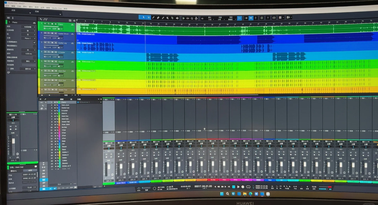This screenshot has height=205, width=378.
Task: Open the 音轨 menu
Action: click(25, 6)
